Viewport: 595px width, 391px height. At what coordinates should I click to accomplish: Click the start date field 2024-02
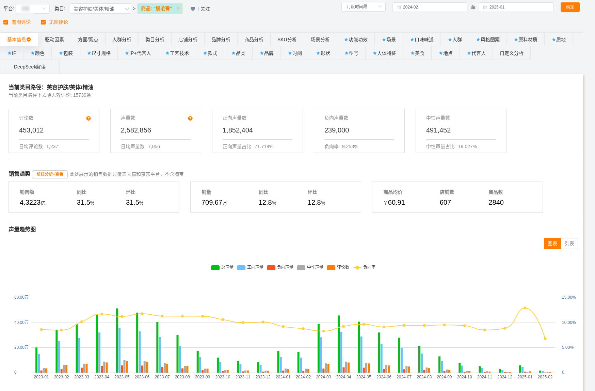click(x=430, y=7)
